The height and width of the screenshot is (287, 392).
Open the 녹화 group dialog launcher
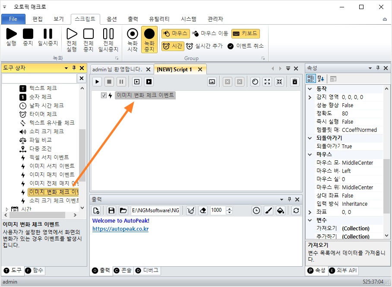[x=117, y=58]
